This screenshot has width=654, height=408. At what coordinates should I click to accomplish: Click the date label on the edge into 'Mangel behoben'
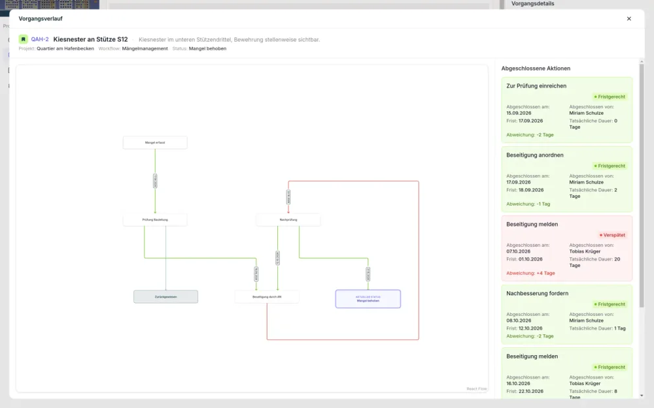[x=368, y=274]
